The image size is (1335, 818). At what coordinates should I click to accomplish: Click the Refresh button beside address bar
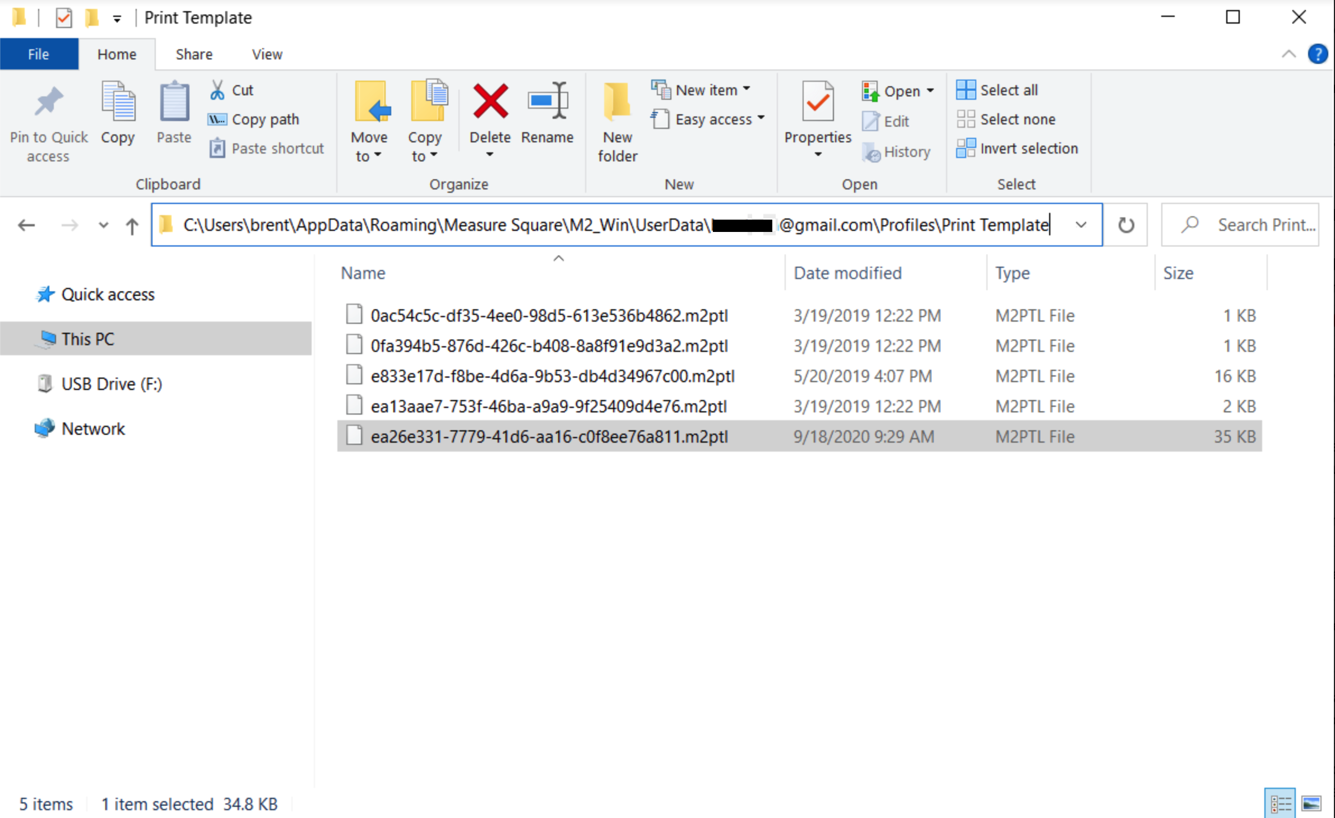[x=1126, y=225]
